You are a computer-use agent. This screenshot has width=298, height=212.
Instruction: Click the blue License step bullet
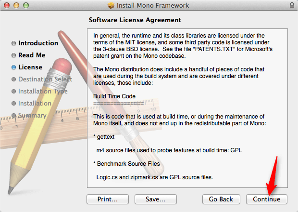pos(13,67)
